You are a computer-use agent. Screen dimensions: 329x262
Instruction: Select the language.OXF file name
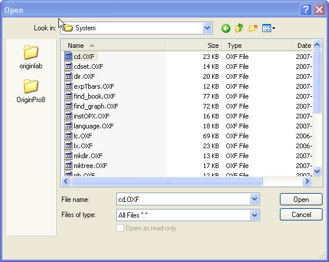tap(93, 126)
